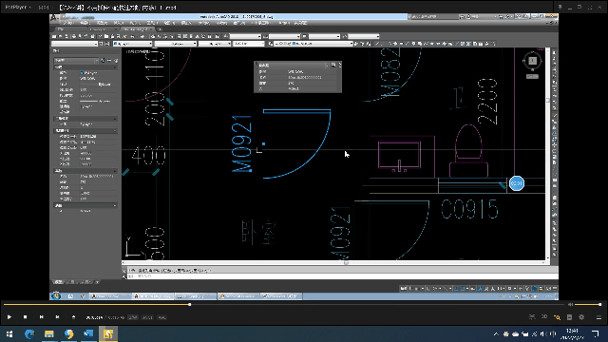Open PotPlayer settings gear
The width and height of the screenshot is (608, 342).
581,317
